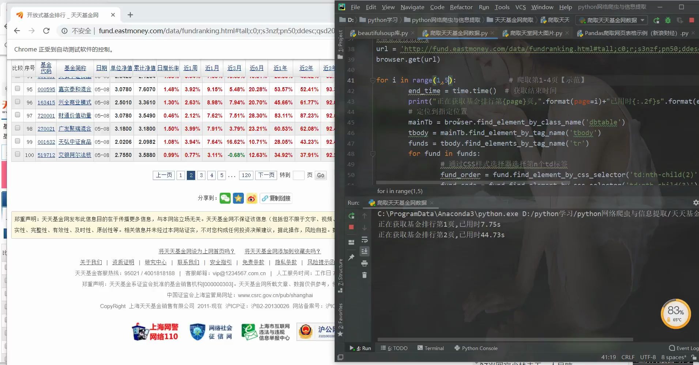
Task: Click the CRLF line separator selector
Action: coord(628,357)
